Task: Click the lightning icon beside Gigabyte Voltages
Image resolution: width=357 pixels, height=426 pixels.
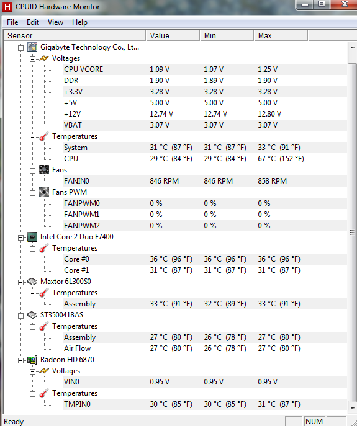Action: point(44,58)
